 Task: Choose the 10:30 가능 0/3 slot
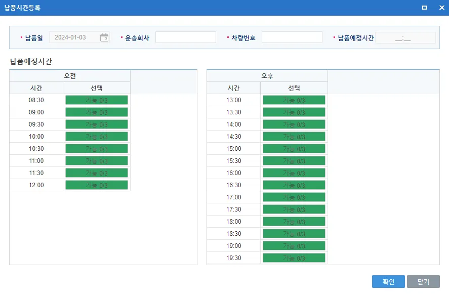pos(96,149)
